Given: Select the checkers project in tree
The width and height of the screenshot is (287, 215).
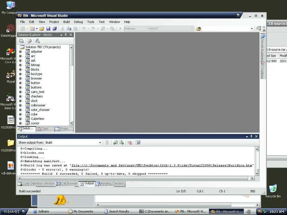Looking at the screenshot, I should click(x=37, y=96).
